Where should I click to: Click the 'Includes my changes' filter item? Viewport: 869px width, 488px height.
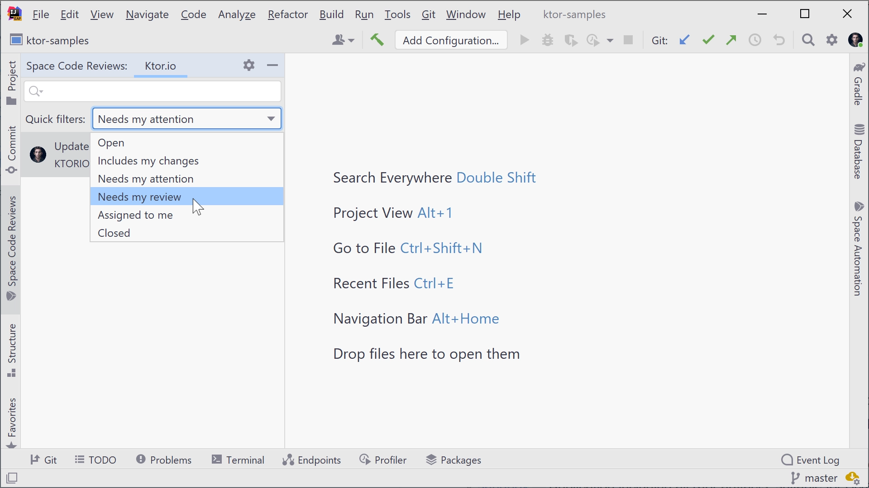148,161
